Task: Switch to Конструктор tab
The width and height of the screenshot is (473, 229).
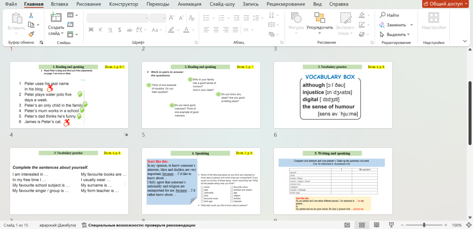Action: click(124, 4)
